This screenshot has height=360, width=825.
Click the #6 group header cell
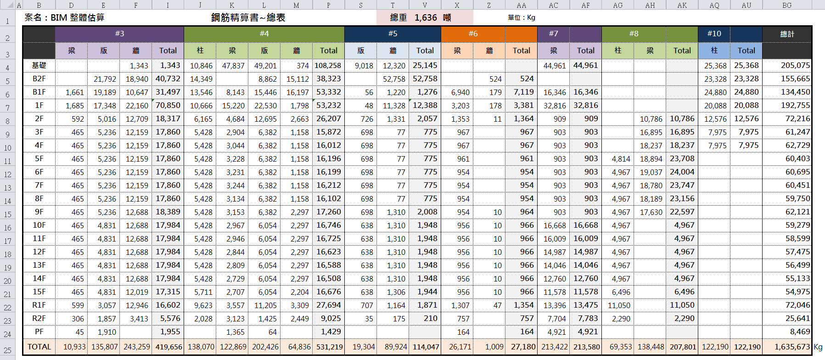473,34
